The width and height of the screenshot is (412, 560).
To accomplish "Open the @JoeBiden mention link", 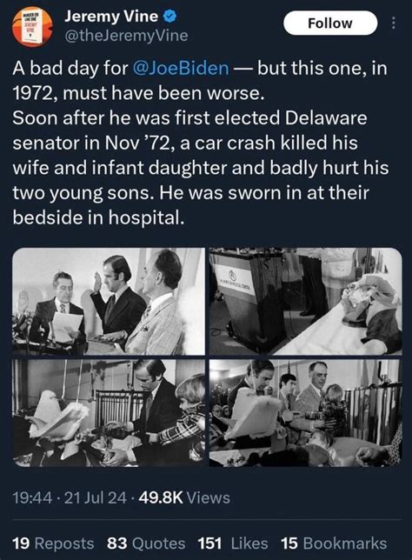I will (181, 68).
